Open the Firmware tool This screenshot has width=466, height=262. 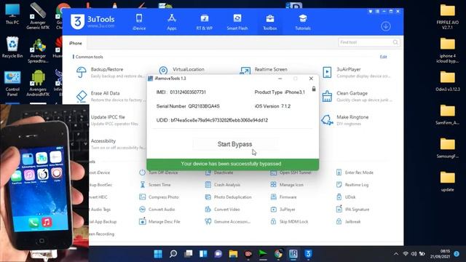coord(283,197)
